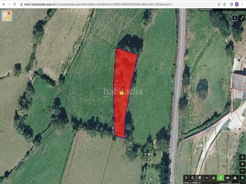Open the map layers stack tool
The image size is (246, 184).
[x=200, y=178]
